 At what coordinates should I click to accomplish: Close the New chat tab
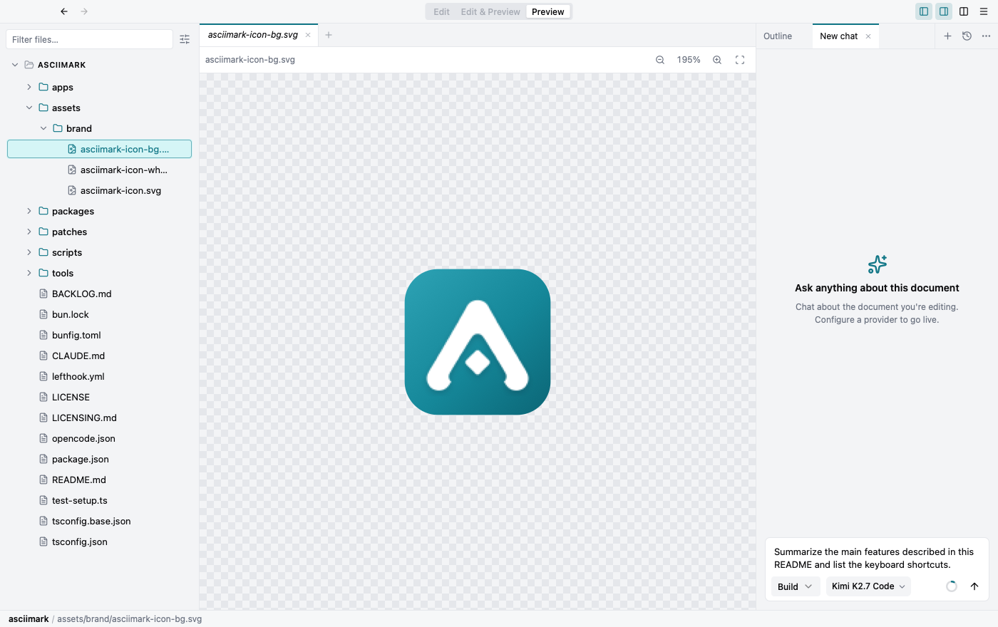pos(868,36)
